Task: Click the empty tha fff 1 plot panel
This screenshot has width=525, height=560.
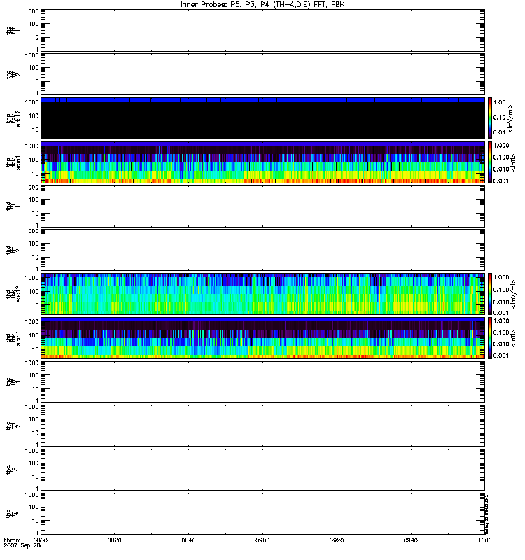Action: [262, 30]
